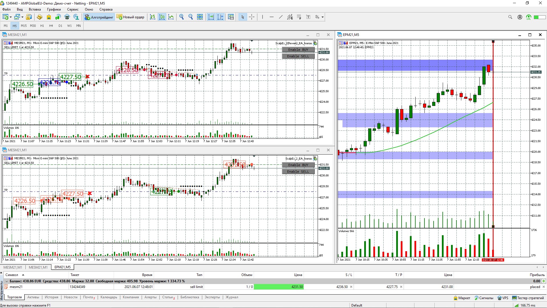Zoom out of the chart

tap(191, 17)
